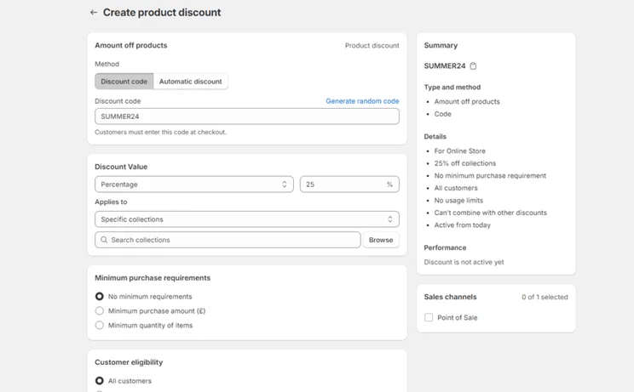Select All customers eligibility option
This screenshot has width=634, height=392.
99,381
